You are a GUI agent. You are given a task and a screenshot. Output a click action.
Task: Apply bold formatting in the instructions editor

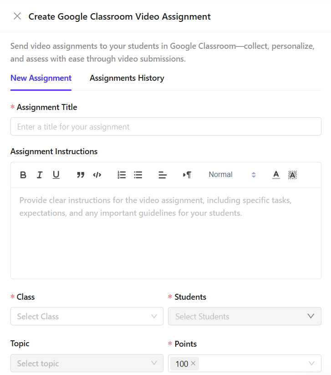pyautogui.click(x=23, y=175)
